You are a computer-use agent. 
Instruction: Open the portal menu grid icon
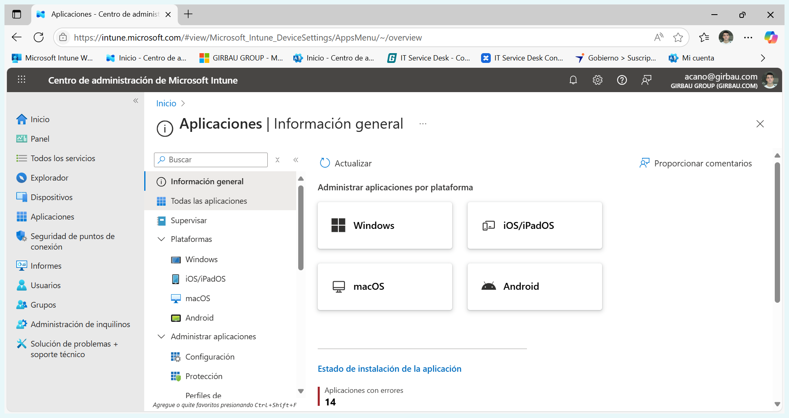[x=22, y=80]
